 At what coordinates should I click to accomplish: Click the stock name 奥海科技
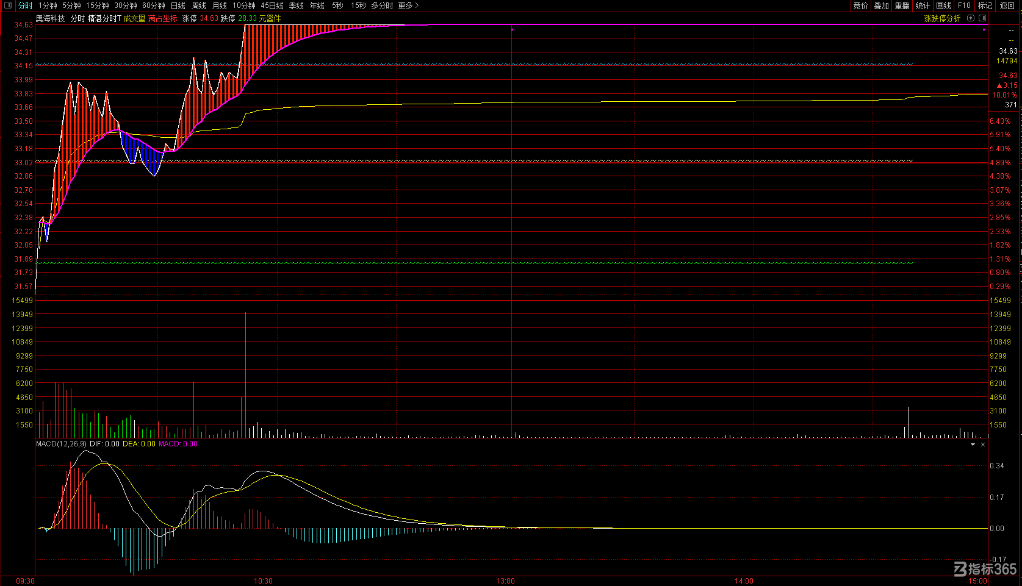[x=50, y=18]
